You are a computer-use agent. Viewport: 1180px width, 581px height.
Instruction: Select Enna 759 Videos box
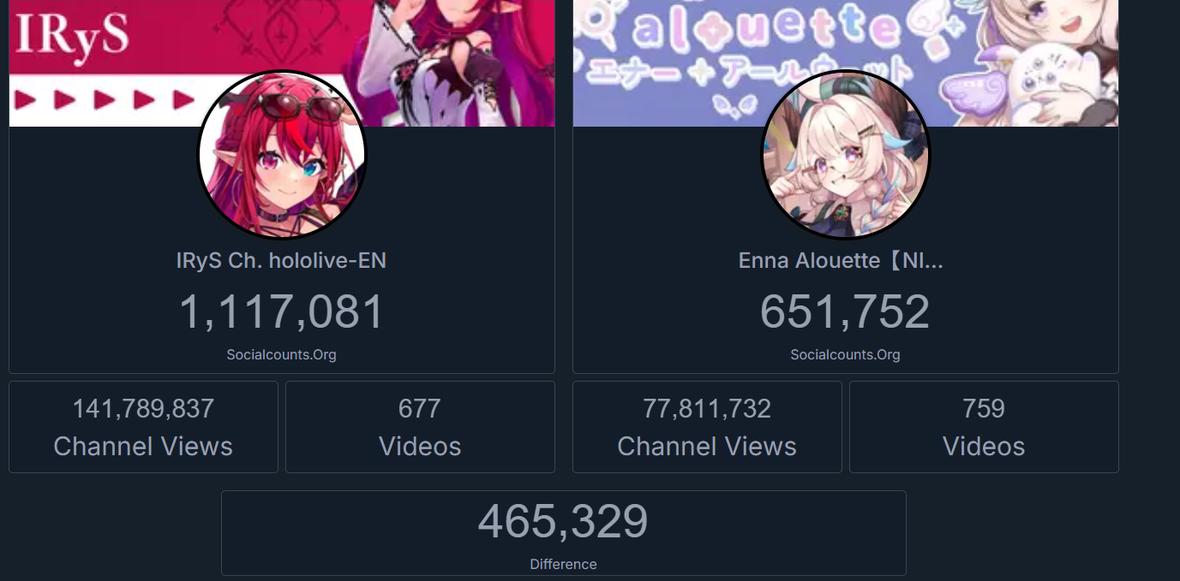point(984,427)
